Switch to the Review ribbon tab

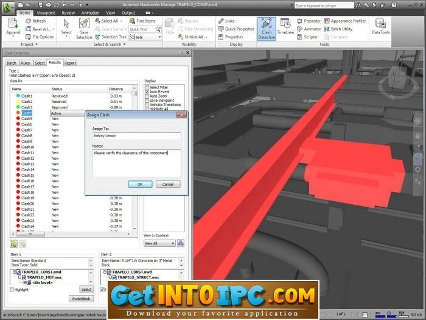(68, 13)
